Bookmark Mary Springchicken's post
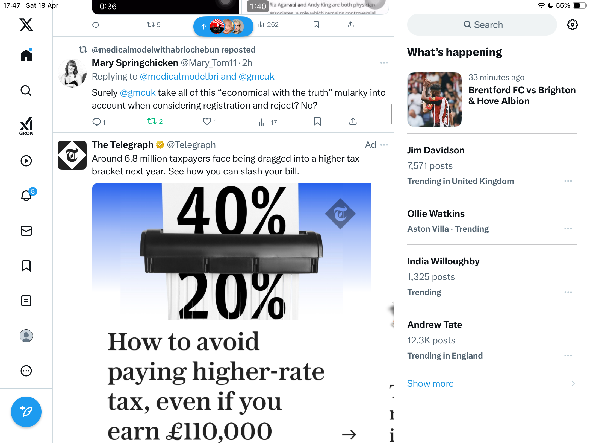This screenshot has width=590, height=443. coord(317,121)
